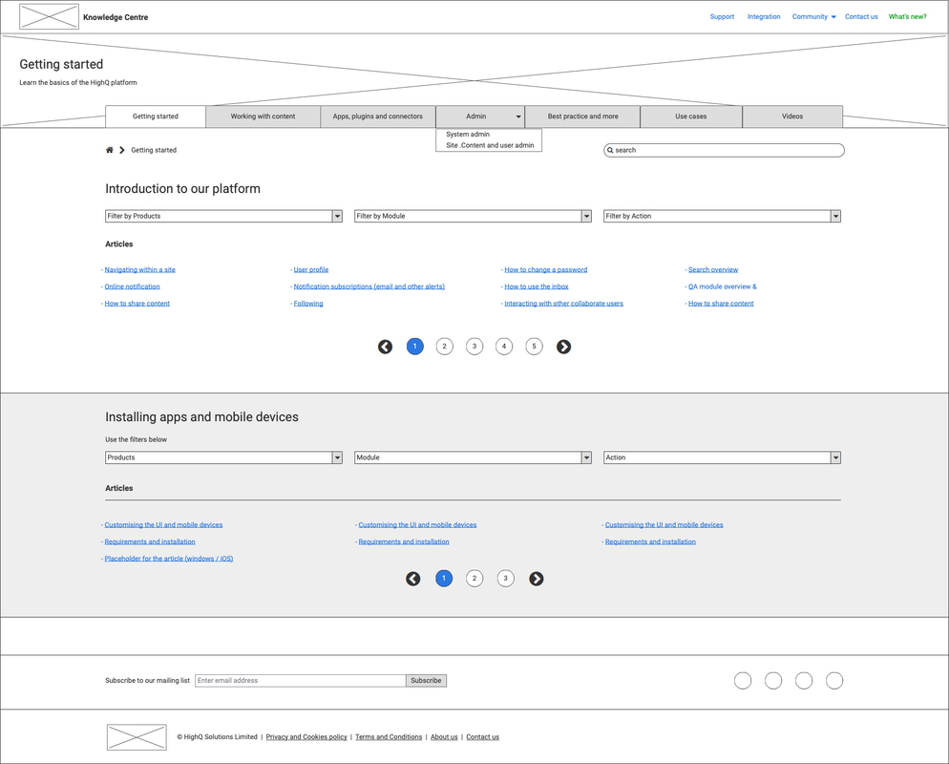Go to previous page in Introduction pagination
The height and width of the screenshot is (764, 949).
tap(385, 347)
